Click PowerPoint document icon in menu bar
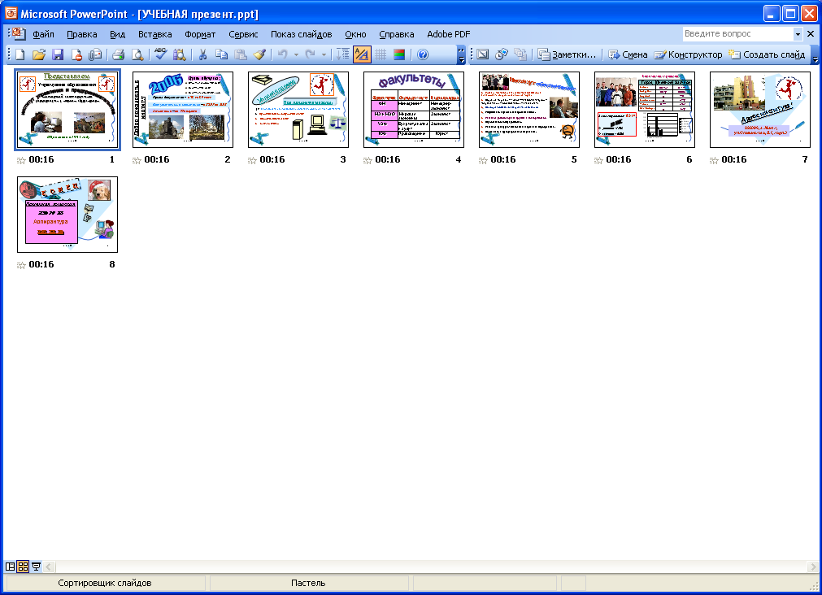Image resolution: width=822 pixels, height=595 pixels. click(x=20, y=33)
